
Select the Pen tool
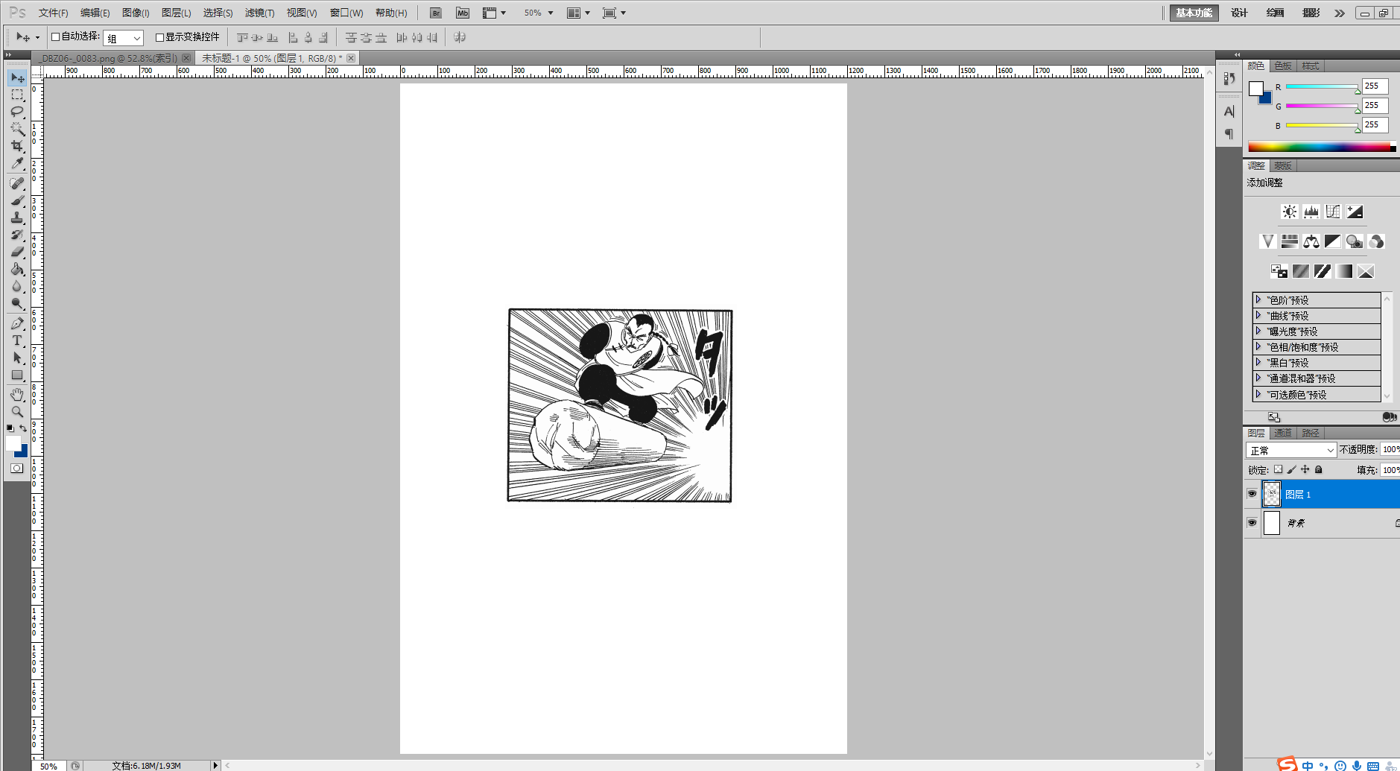(x=17, y=323)
